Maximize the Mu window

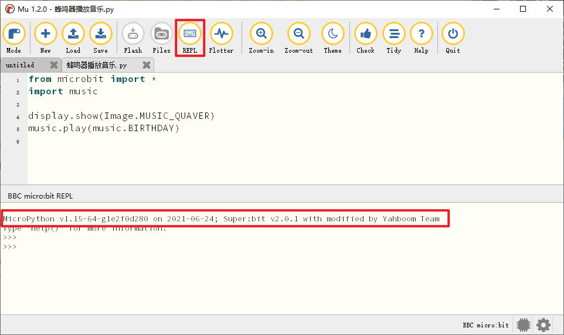(523, 9)
